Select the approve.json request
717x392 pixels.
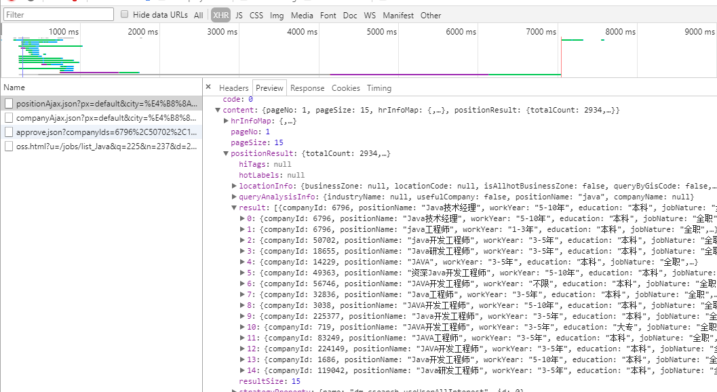point(102,132)
